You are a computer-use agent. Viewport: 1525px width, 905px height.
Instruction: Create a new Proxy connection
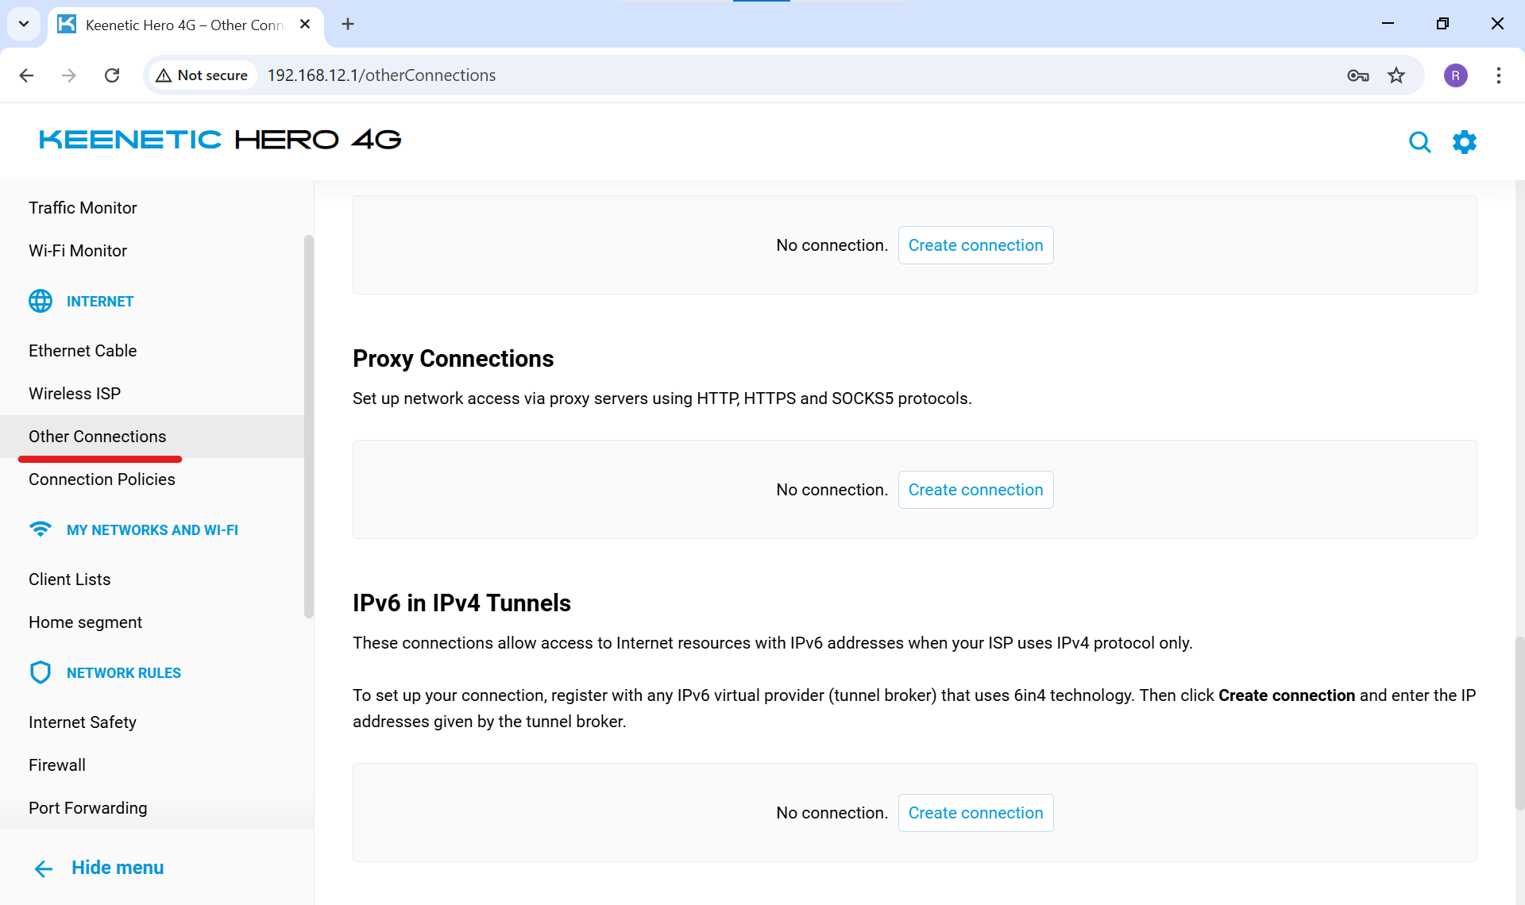coord(975,490)
